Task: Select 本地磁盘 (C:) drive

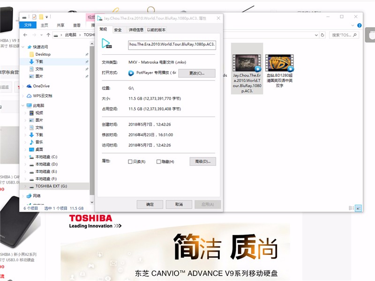Action: [46, 157]
